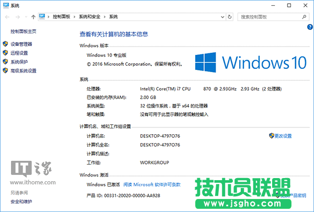314x212 pixels.
Task: Minimize the 系统 window
Action: pos(273,6)
